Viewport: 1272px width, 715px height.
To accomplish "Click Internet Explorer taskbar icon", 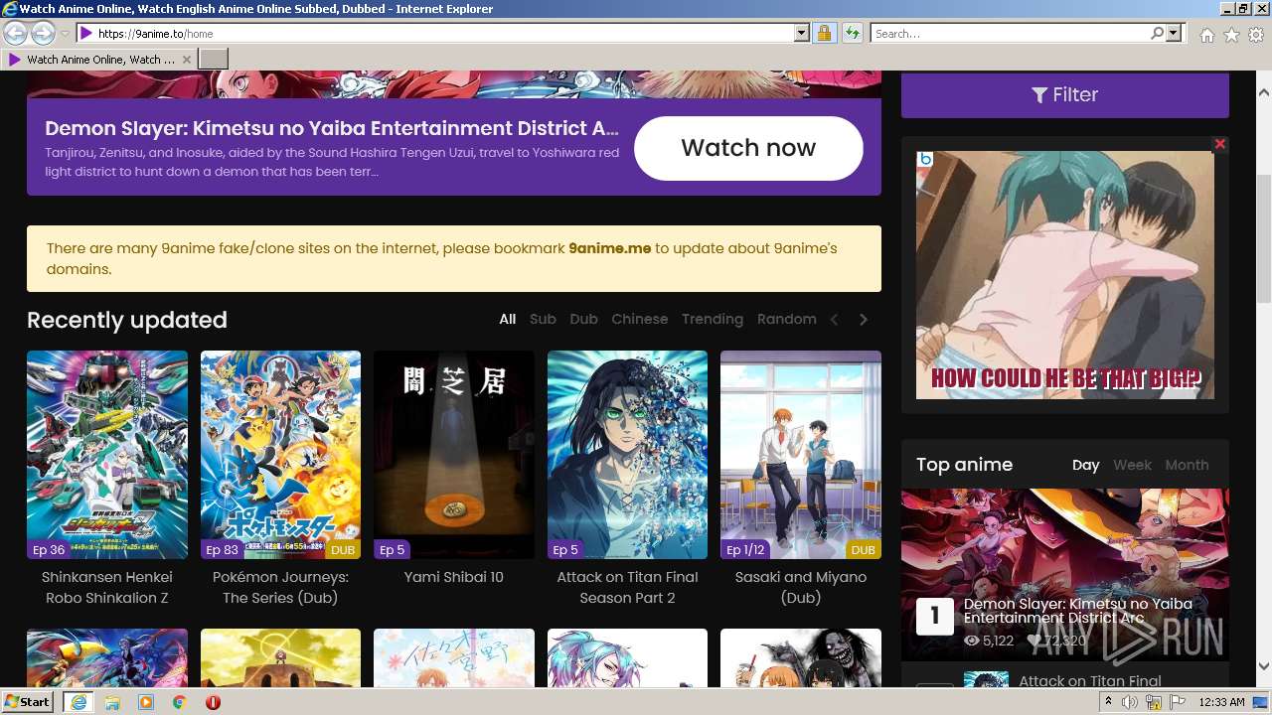I will (78, 702).
